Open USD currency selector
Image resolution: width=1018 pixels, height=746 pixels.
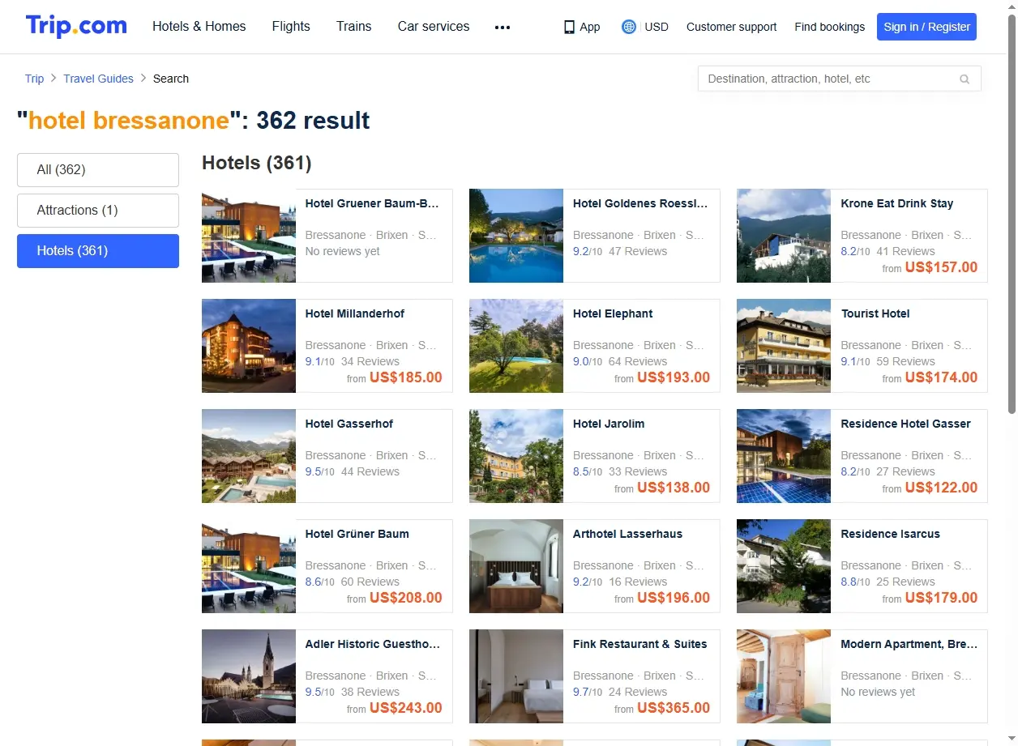click(x=657, y=27)
